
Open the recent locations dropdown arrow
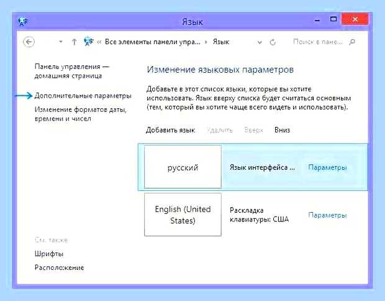[61, 42]
